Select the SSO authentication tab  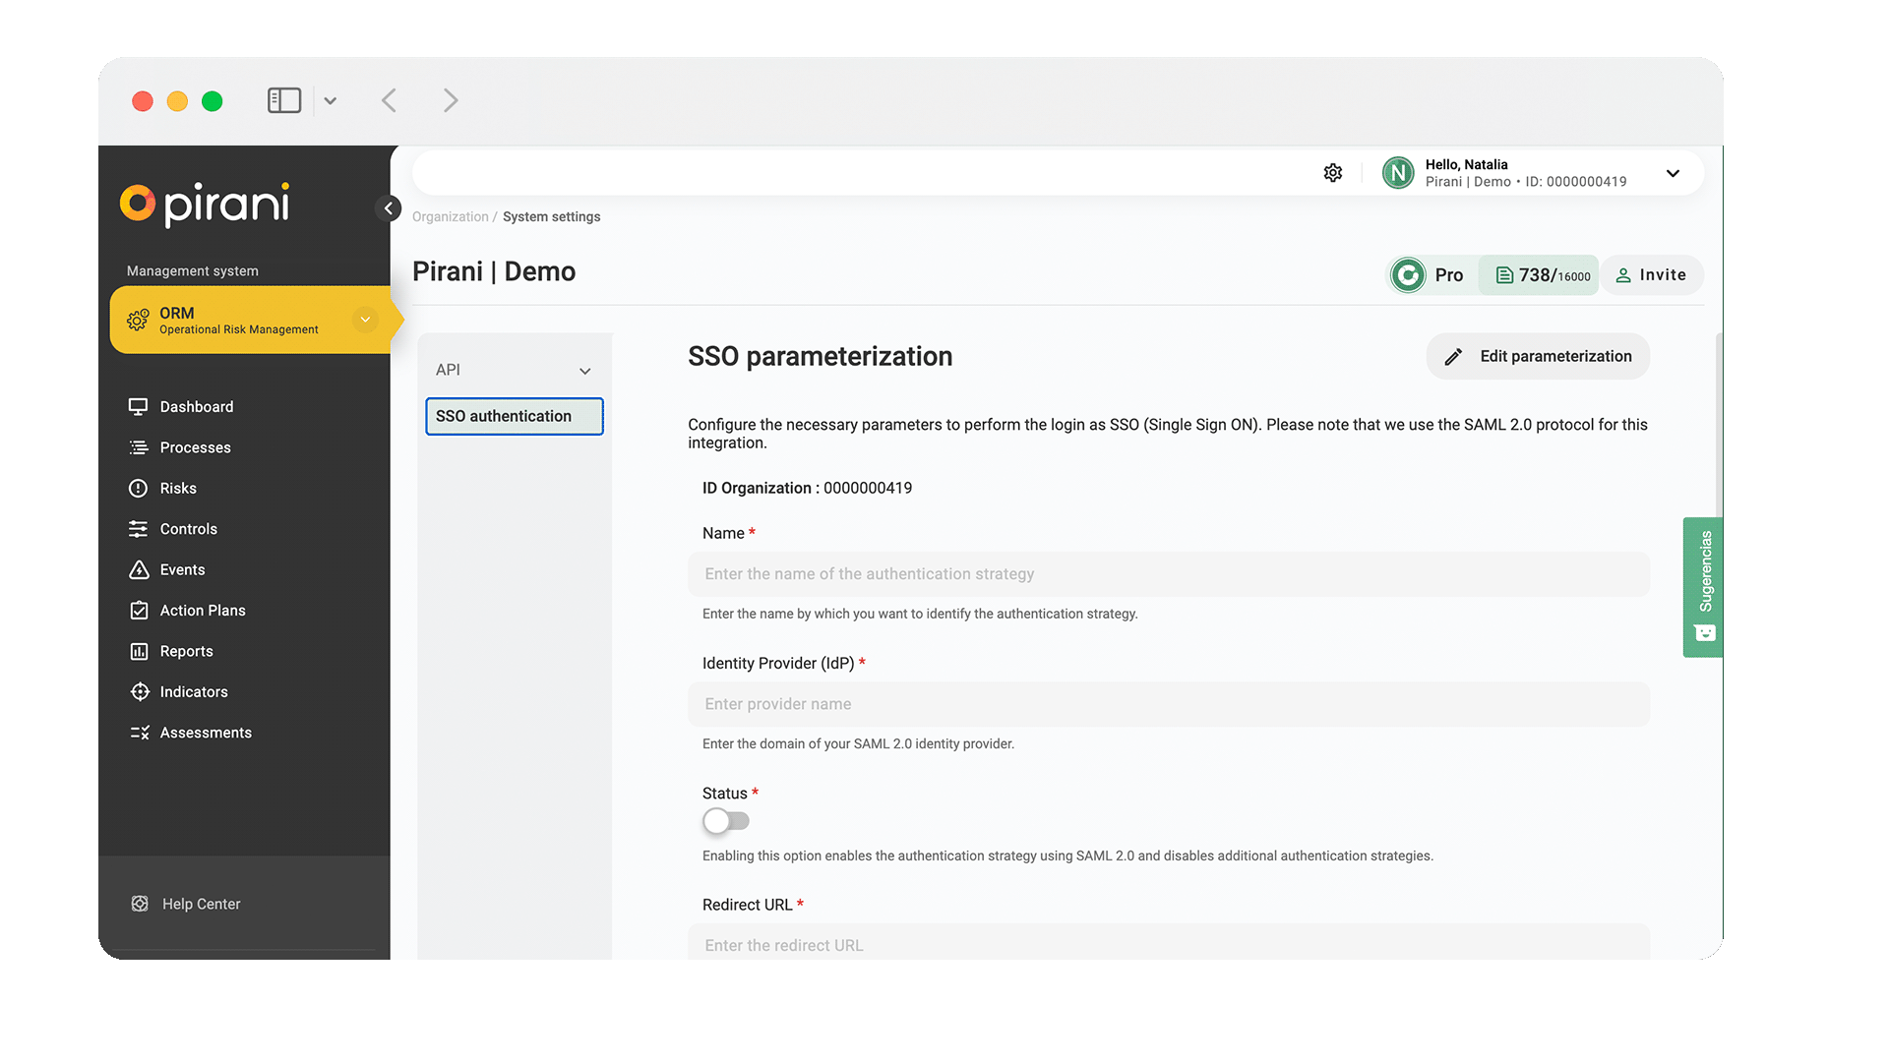[514, 416]
